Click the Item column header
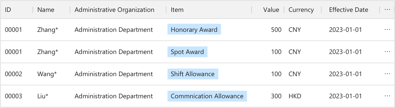Viewport: 395px width, 108px height. 177,10
